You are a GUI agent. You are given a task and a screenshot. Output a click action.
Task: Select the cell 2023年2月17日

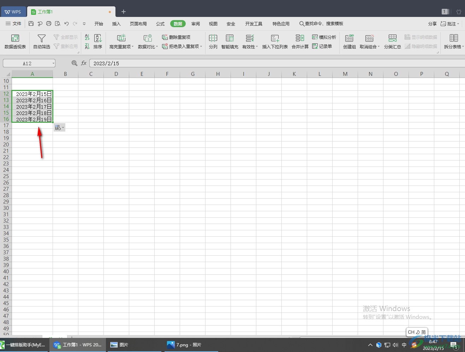(x=32, y=107)
